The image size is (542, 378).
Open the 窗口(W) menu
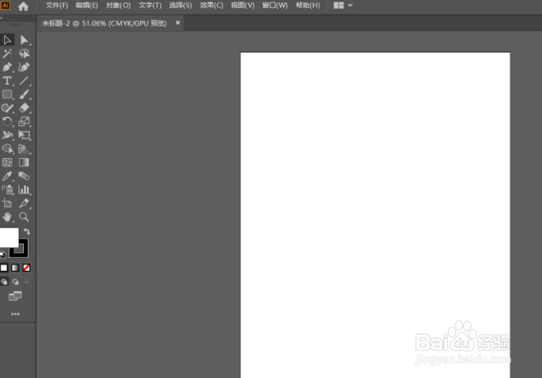275,6
